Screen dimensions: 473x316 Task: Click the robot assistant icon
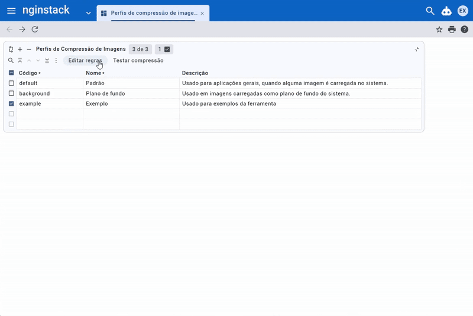click(x=446, y=11)
